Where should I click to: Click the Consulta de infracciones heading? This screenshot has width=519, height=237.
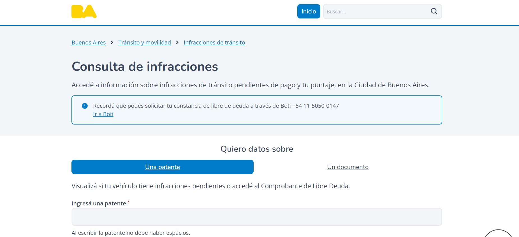click(x=145, y=67)
